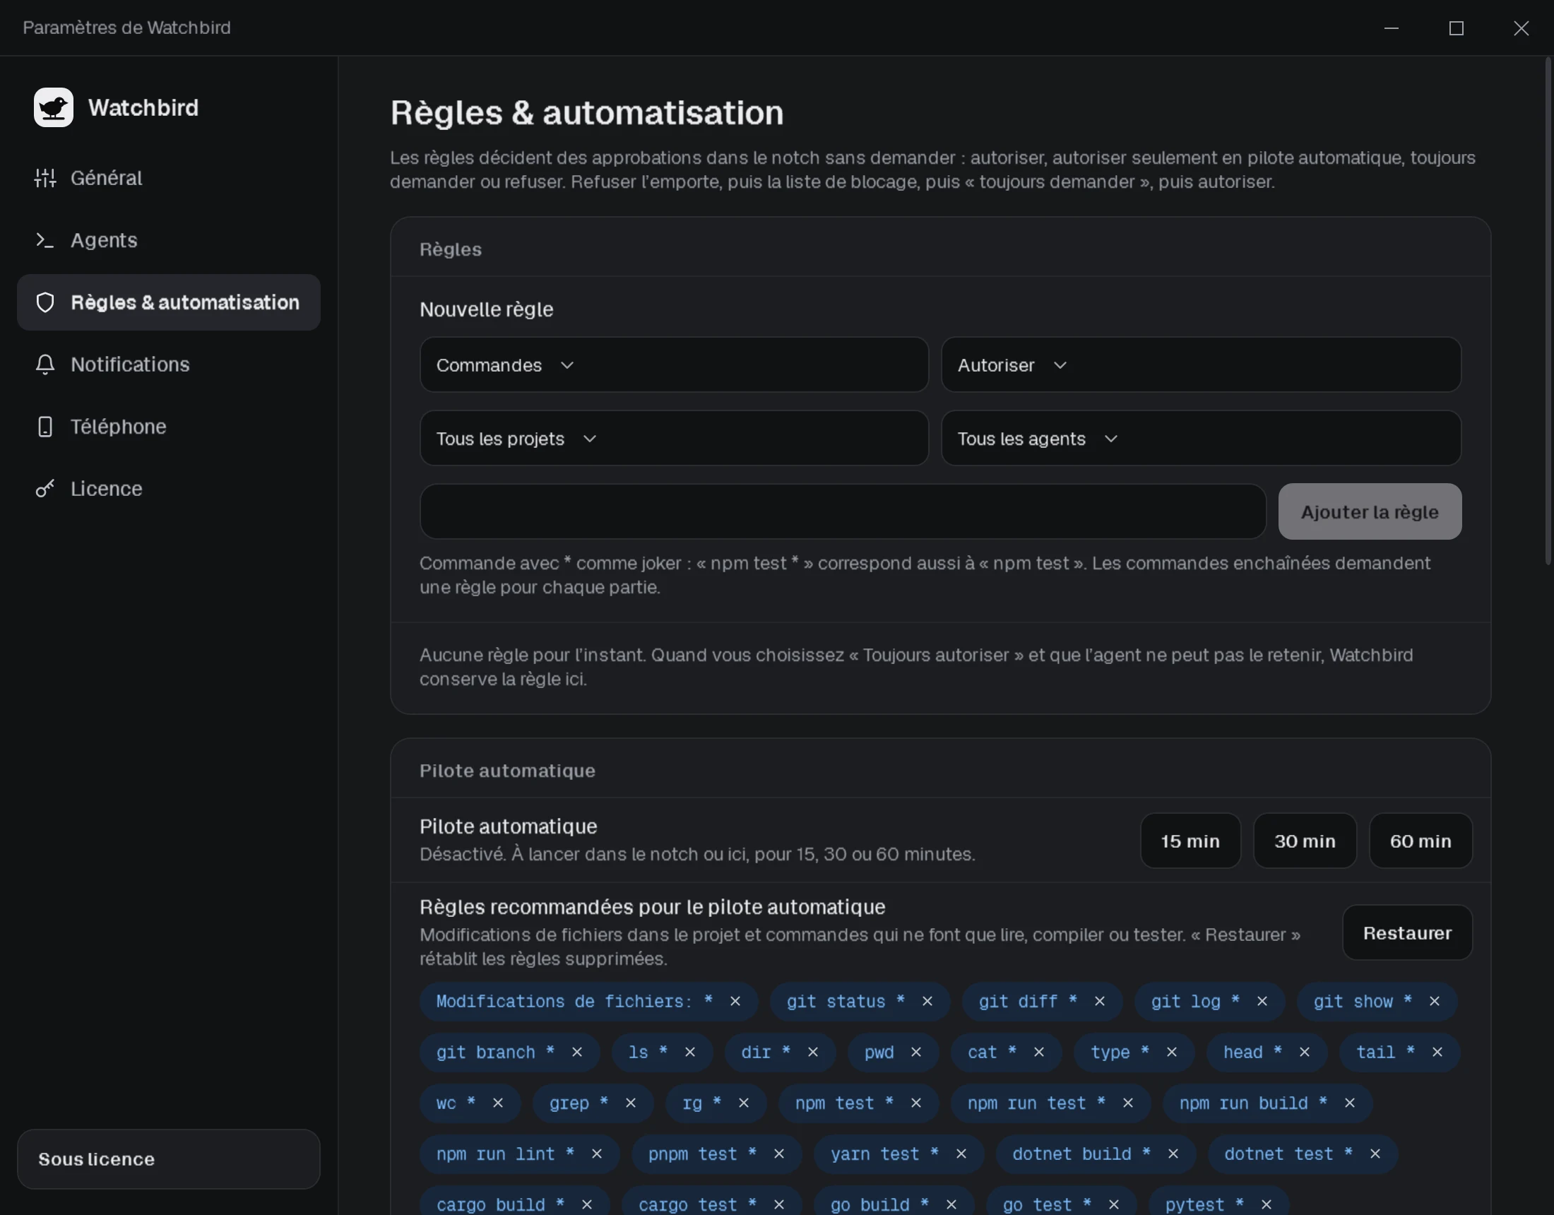Remove the "cat *" rule chip
Image resolution: width=1554 pixels, height=1215 pixels.
[x=1038, y=1052]
